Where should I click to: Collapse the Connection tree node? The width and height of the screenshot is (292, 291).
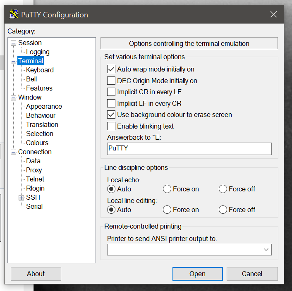(13, 152)
